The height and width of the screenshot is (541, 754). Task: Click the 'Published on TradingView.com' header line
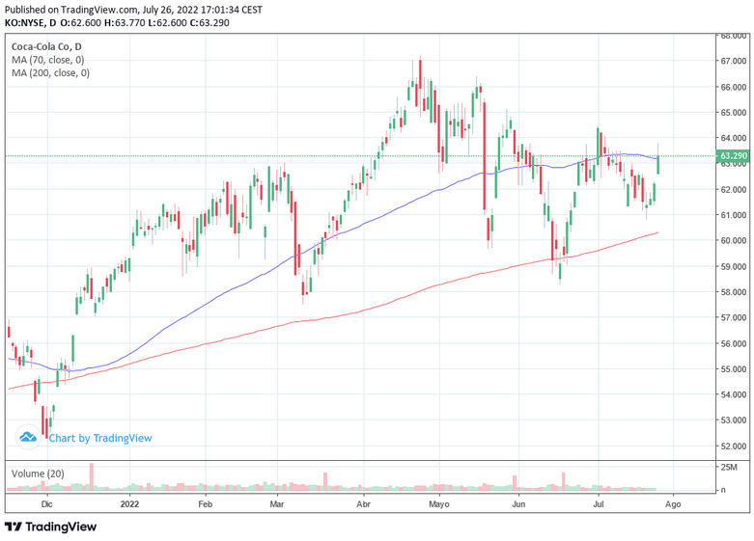133,10
